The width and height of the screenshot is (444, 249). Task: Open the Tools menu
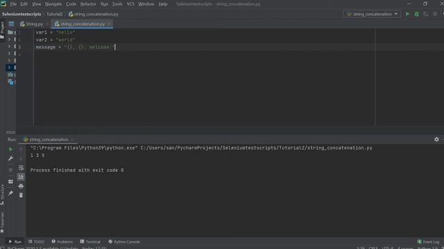[x=117, y=4]
